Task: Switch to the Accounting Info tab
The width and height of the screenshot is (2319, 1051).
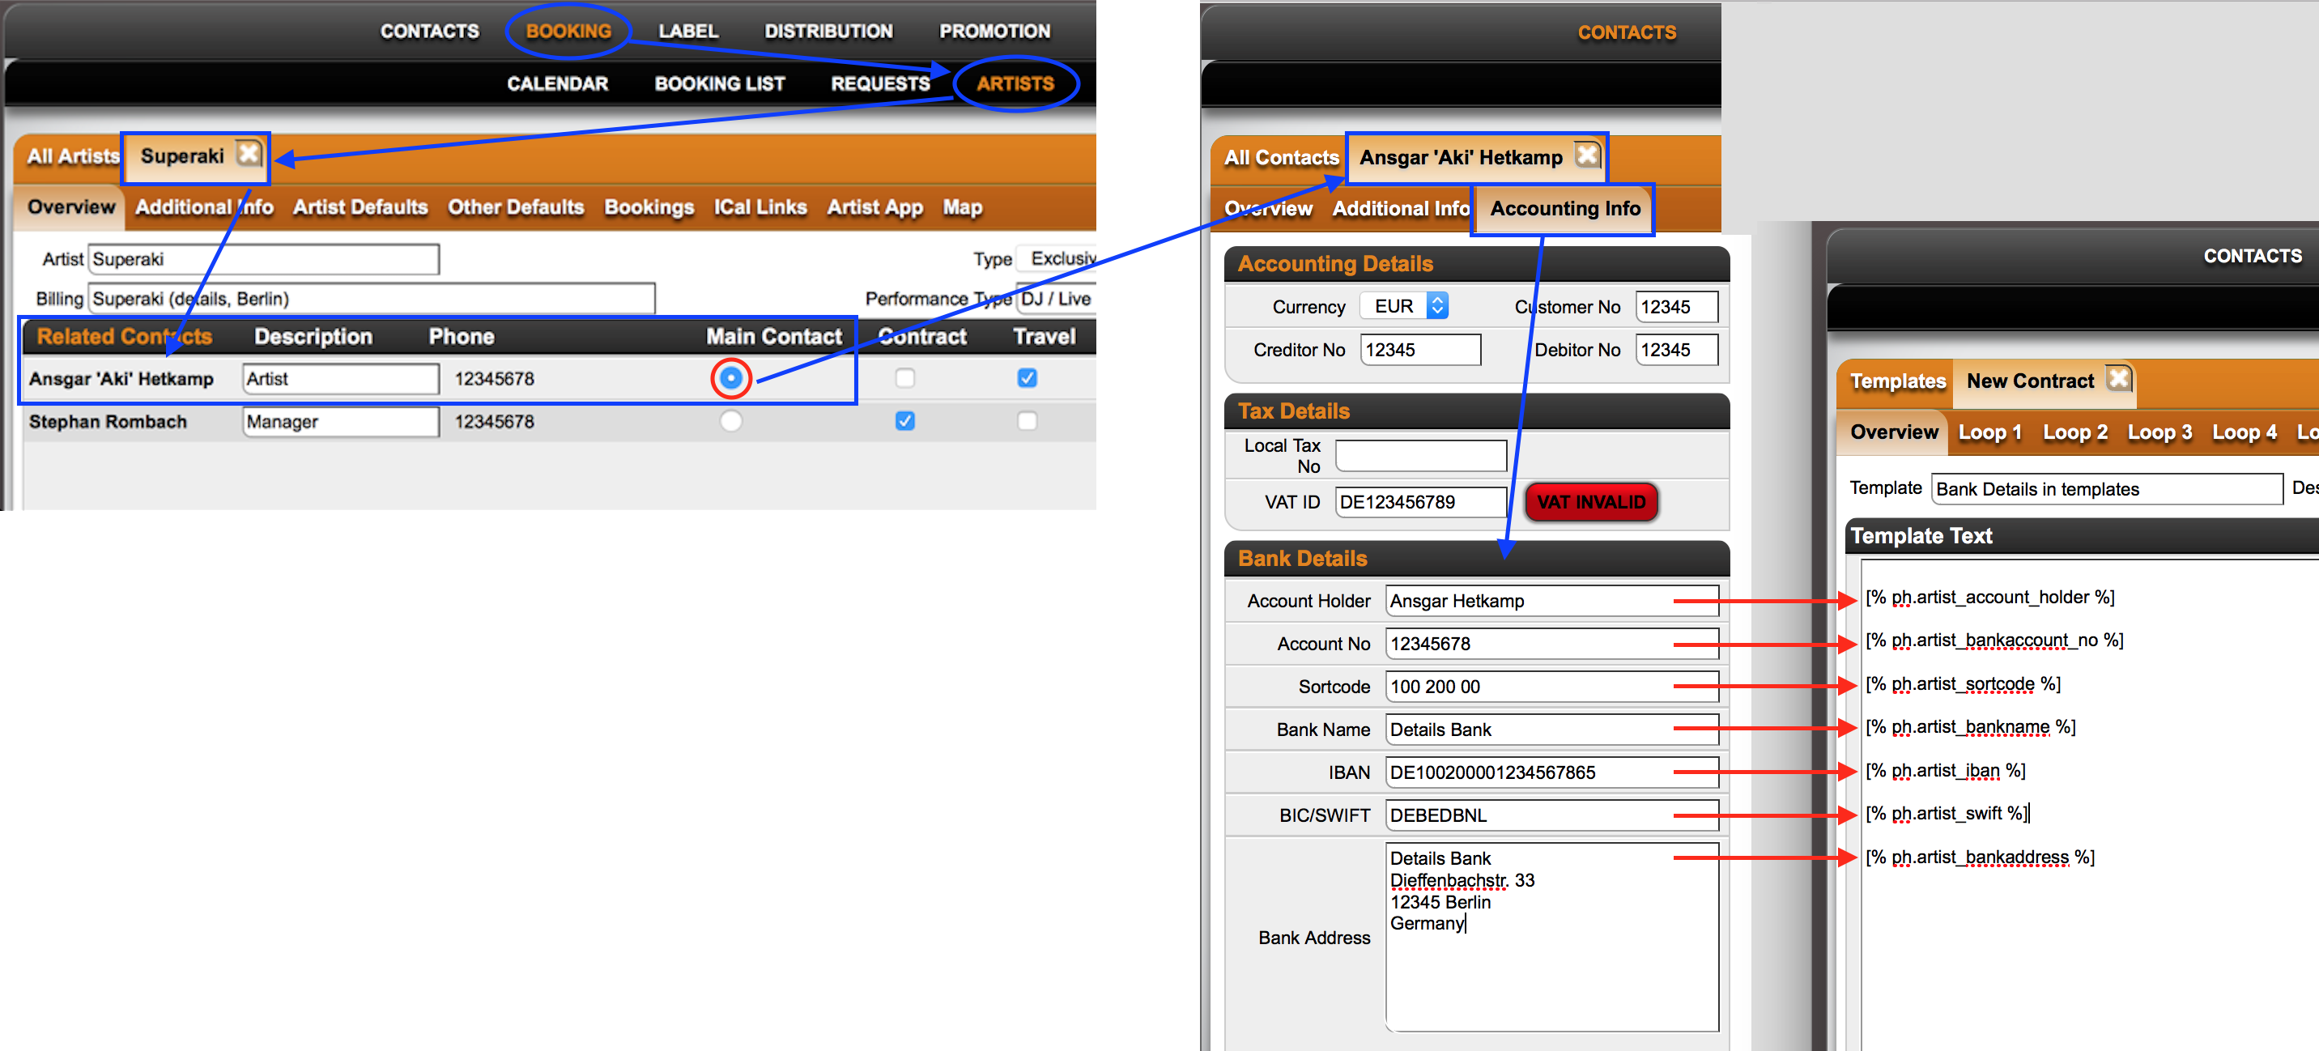Action: pos(1564,209)
